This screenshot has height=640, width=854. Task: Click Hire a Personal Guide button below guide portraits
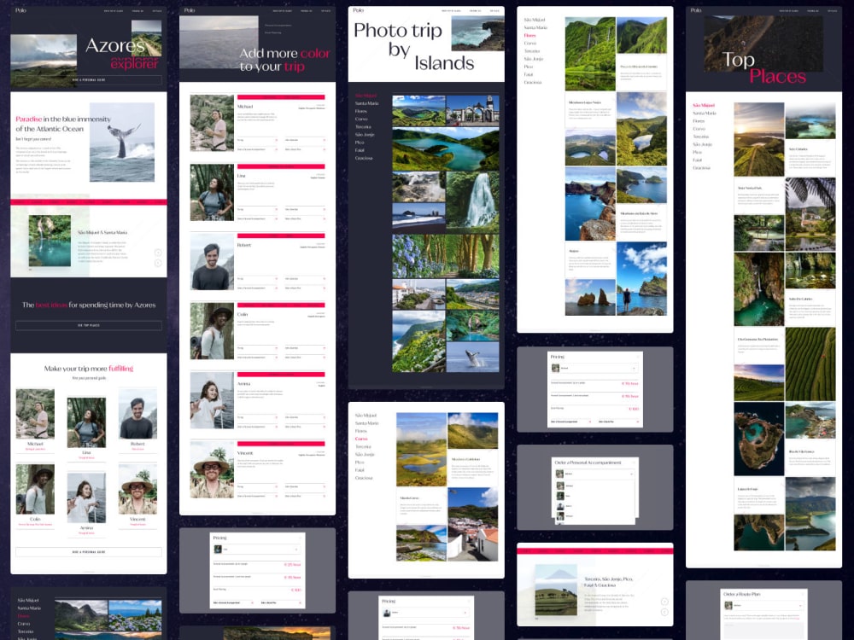[x=89, y=552]
